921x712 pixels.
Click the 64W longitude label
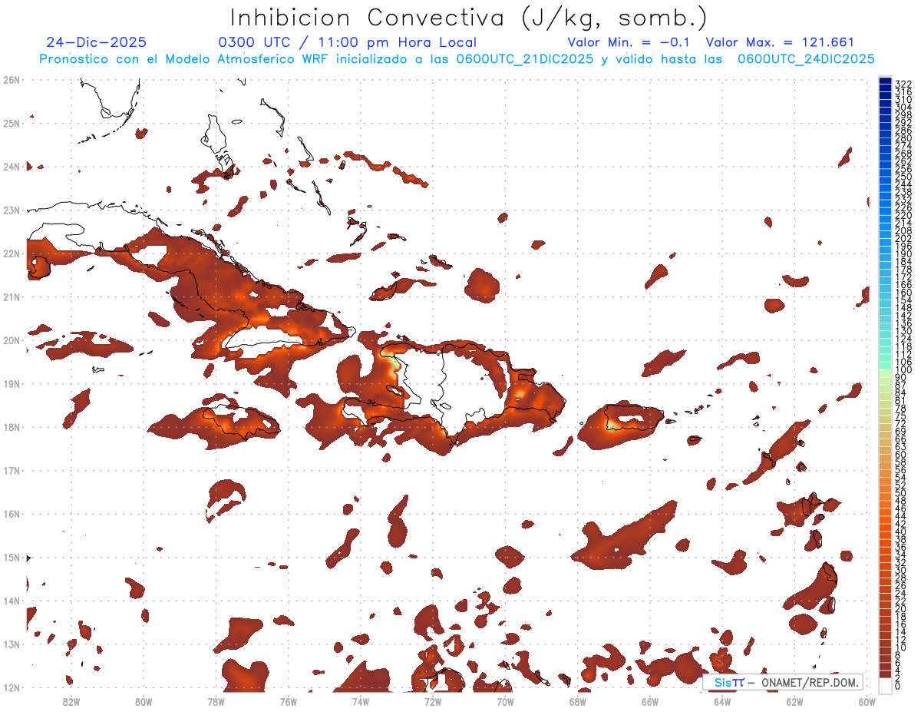[x=721, y=700]
